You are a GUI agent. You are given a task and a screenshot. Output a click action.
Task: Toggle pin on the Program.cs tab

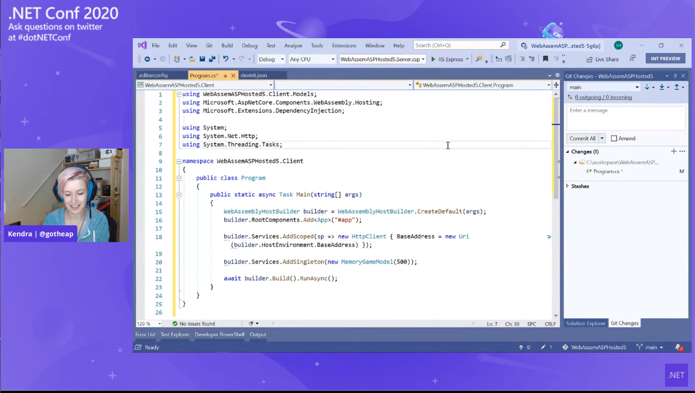225,76
